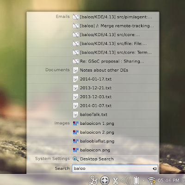Open the battery status tray icon

click(x=136, y=180)
